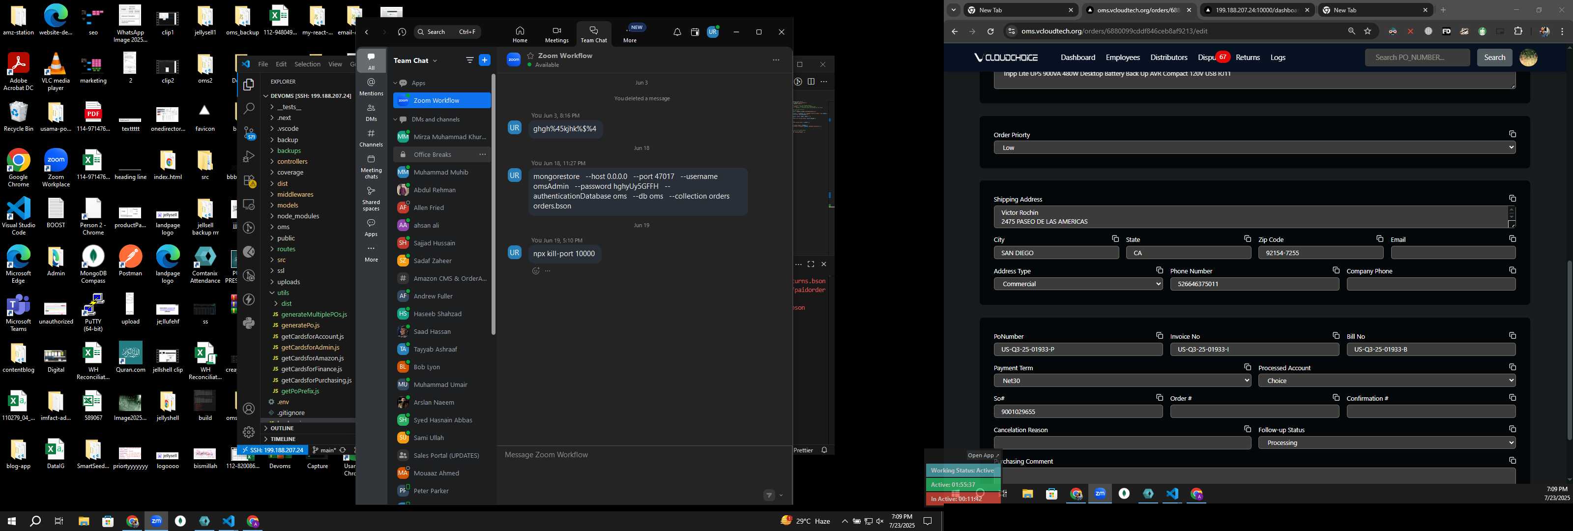Open Employees in CloudChoice navbar
This screenshot has height=531, width=1573.
[1122, 58]
